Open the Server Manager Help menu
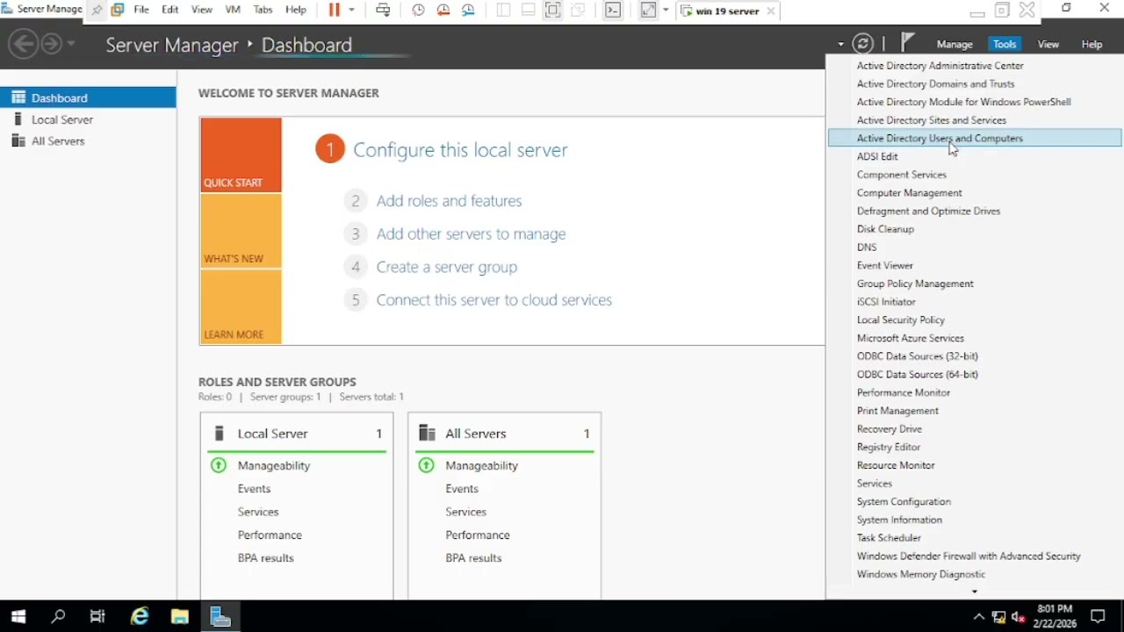The width and height of the screenshot is (1124, 632). [1092, 44]
